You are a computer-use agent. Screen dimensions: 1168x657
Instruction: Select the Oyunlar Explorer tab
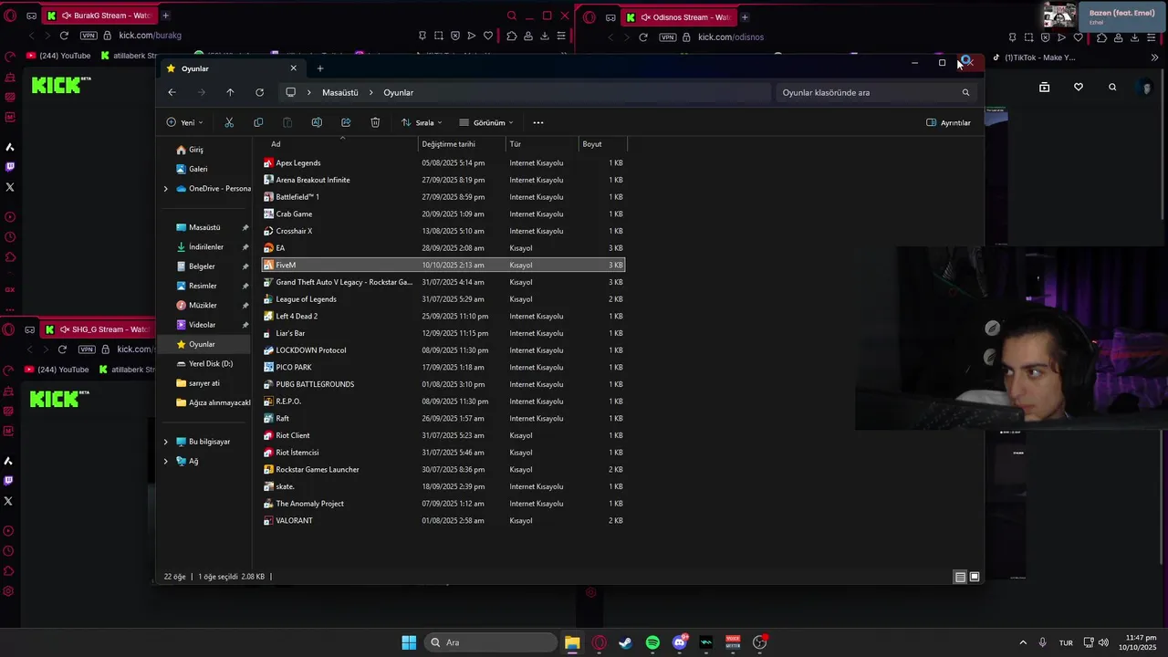point(232,68)
